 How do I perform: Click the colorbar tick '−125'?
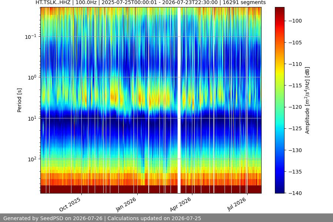pyautogui.click(x=295, y=128)
